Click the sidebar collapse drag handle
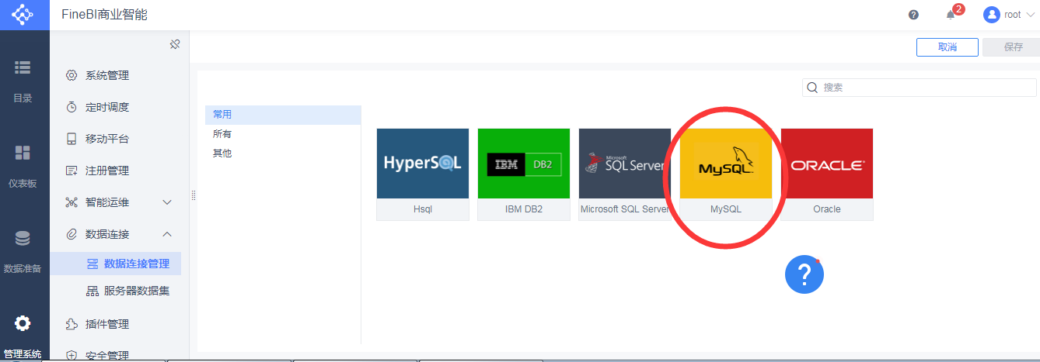Viewport: 1040px width, 362px height. [194, 195]
